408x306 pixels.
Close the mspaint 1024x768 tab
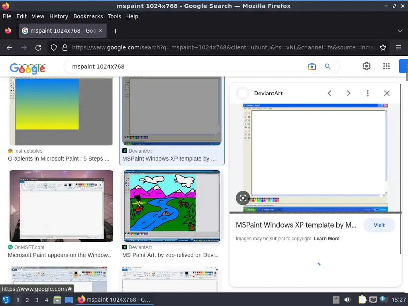point(100,31)
